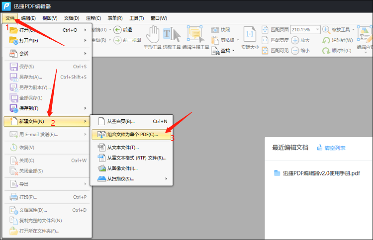Screen dimensions: 373x240
Task: Choose From Image File (从图像文件)
Action: pyautogui.click(x=131, y=168)
